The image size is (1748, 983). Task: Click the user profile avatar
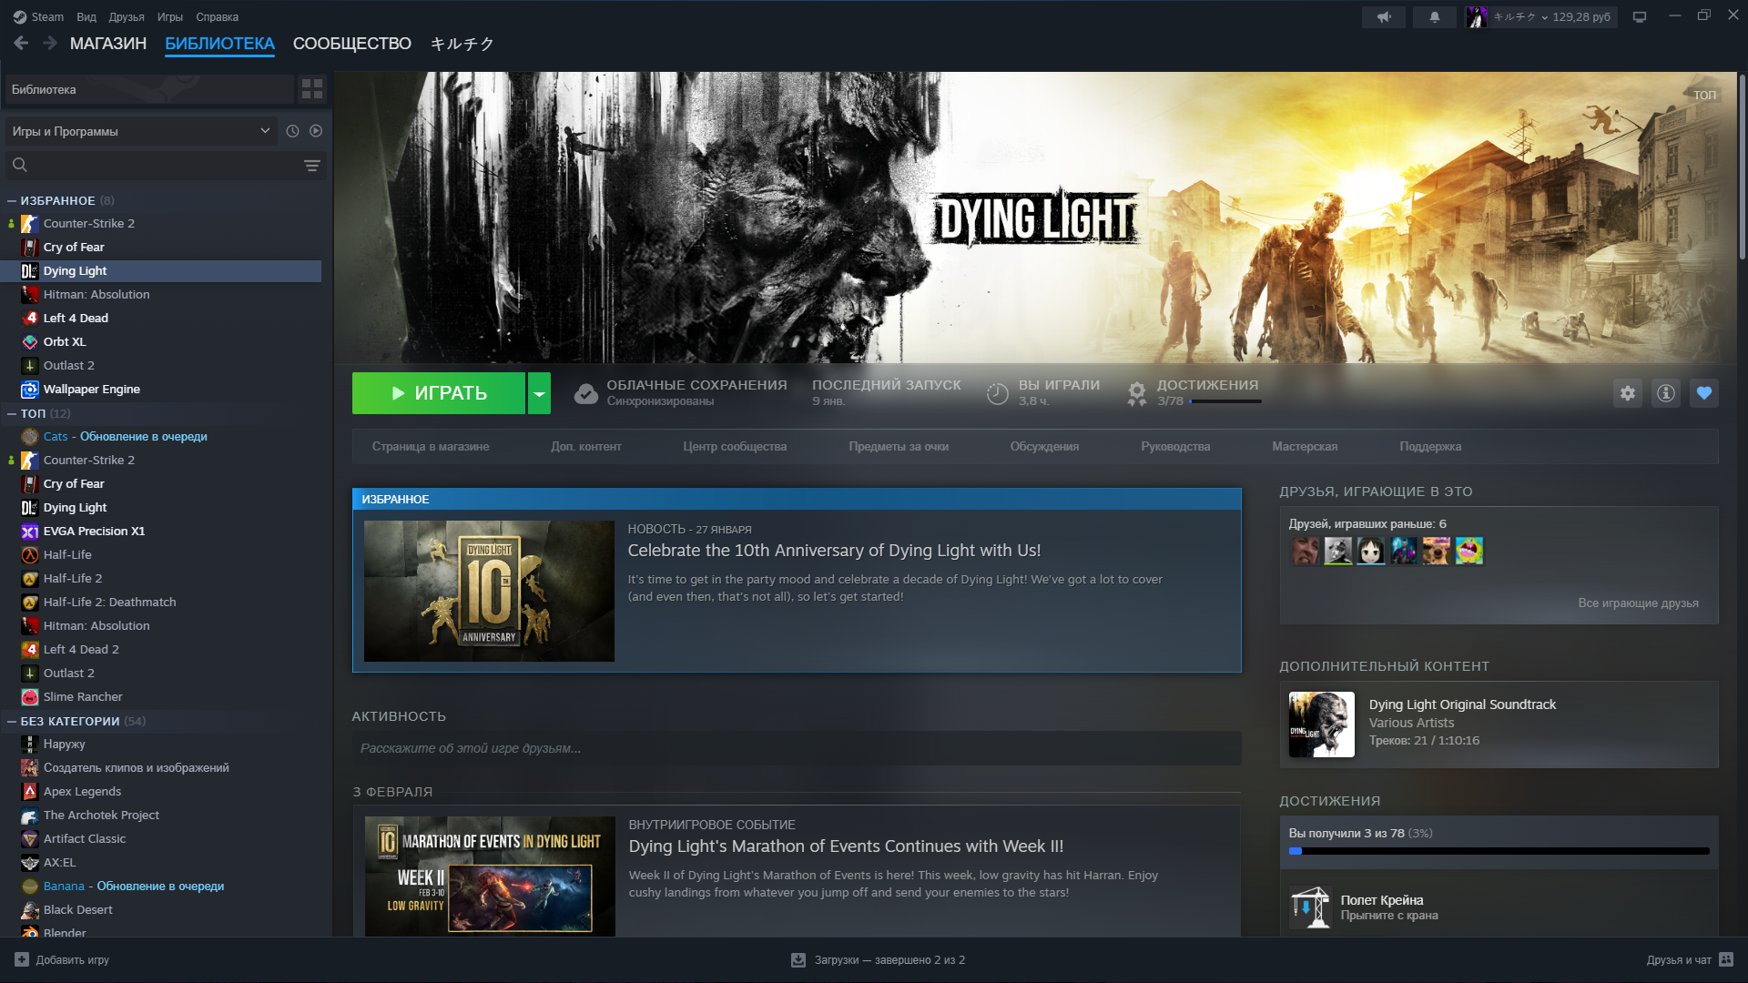click(x=1476, y=16)
